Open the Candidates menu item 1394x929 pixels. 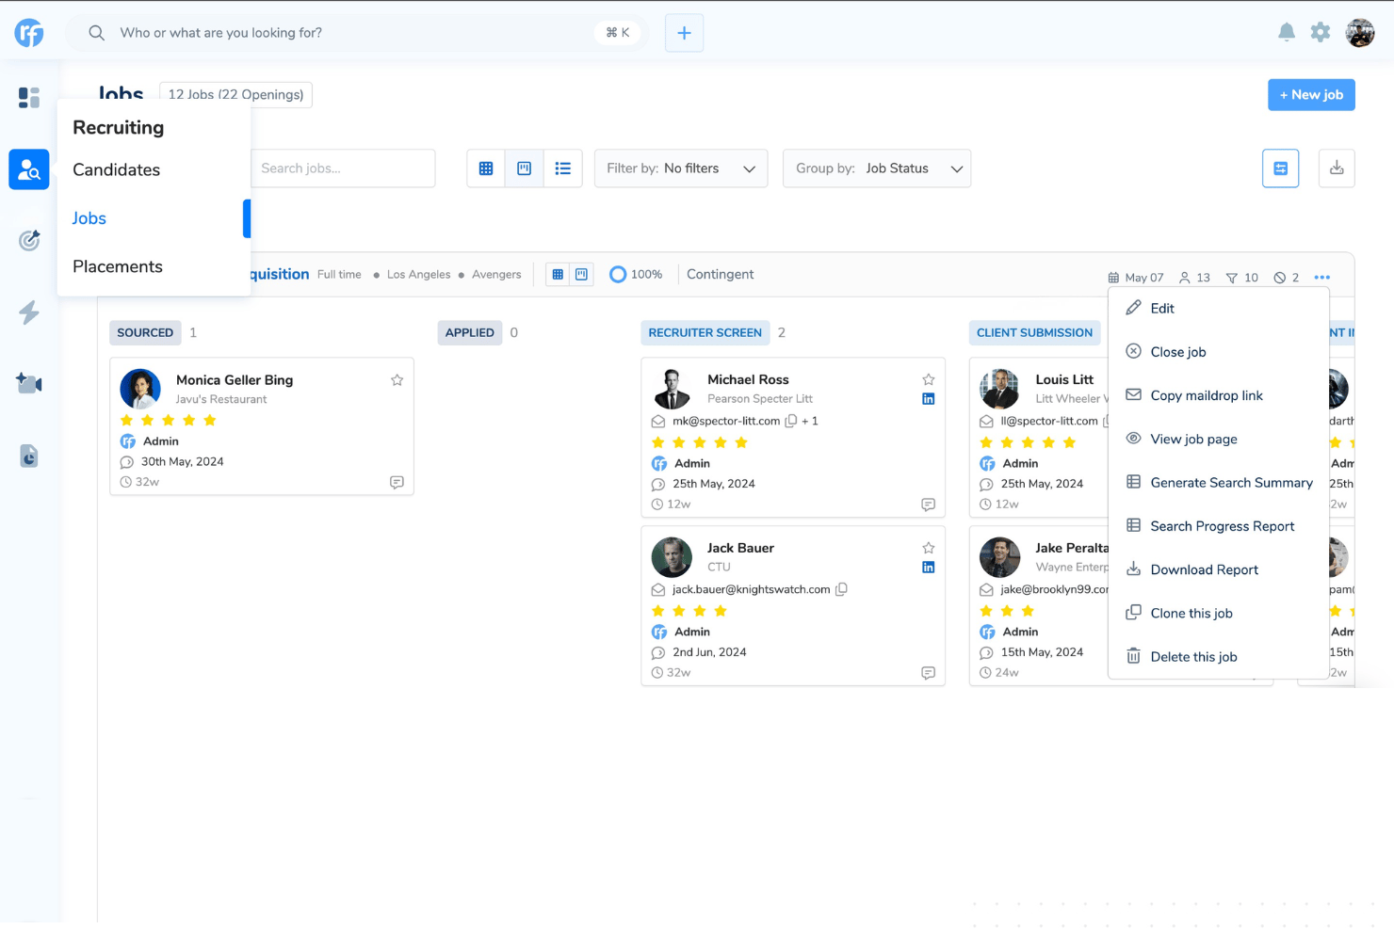[116, 170]
